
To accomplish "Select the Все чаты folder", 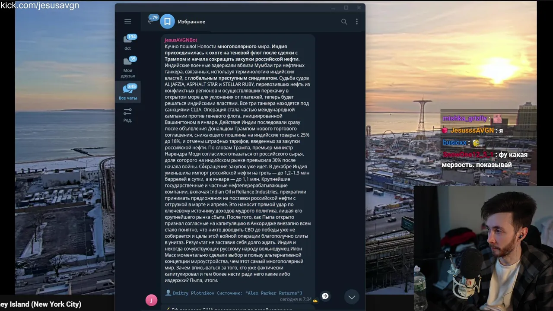I will tap(127, 92).
